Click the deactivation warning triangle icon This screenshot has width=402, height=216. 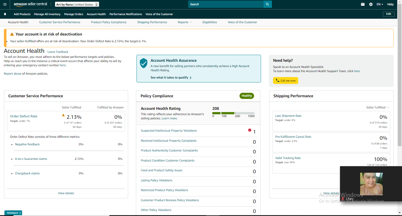pos(12,34)
